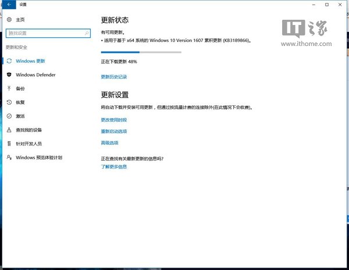Viewport: 349px width, 270px height.
Task: Click 正在查找有关最新更新的信息吗 text
Action: pyautogui.click(x=132, y=158)
